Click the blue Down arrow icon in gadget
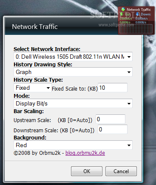This screenshot has height=185, width=156. tap(137, 14)
